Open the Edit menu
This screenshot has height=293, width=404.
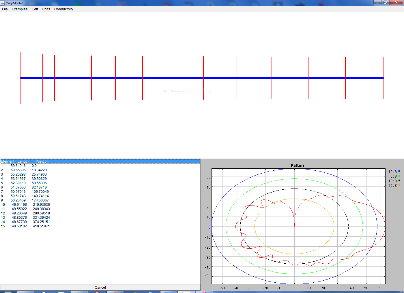35,9
